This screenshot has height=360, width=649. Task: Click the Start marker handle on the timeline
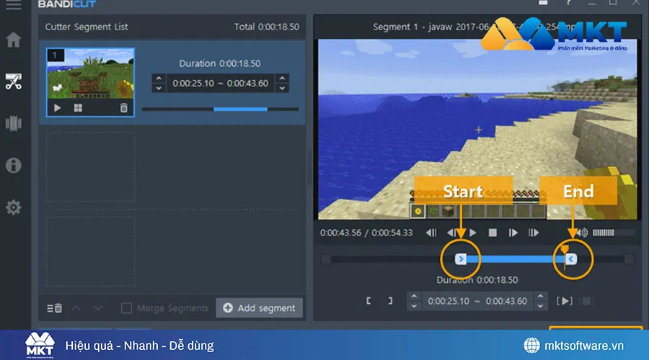[x=461, y=259]
